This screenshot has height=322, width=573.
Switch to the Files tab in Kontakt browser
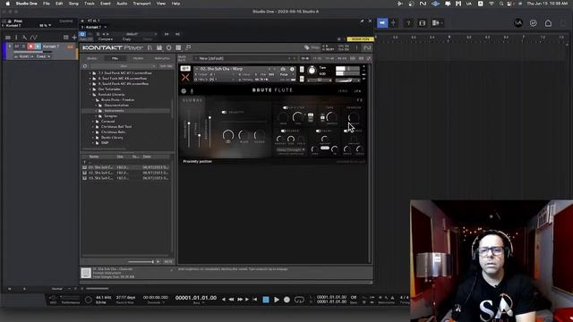pos(115,58)
